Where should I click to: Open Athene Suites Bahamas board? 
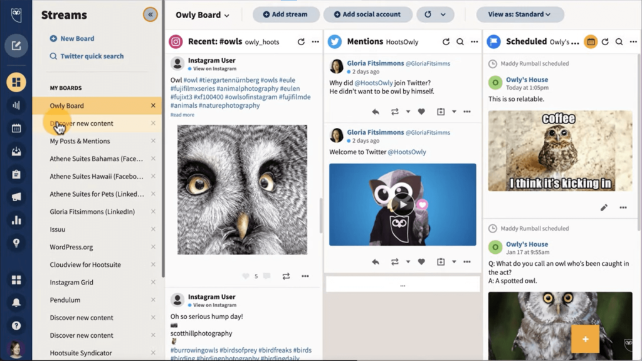pos(97,159)
